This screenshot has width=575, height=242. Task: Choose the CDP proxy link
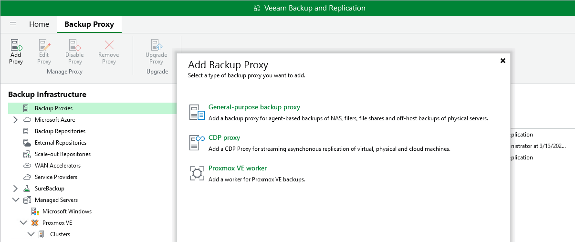click(224, 138)
